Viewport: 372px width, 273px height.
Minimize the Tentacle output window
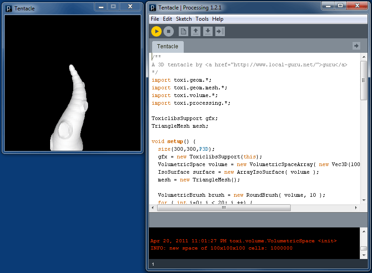tap(101, 7)
